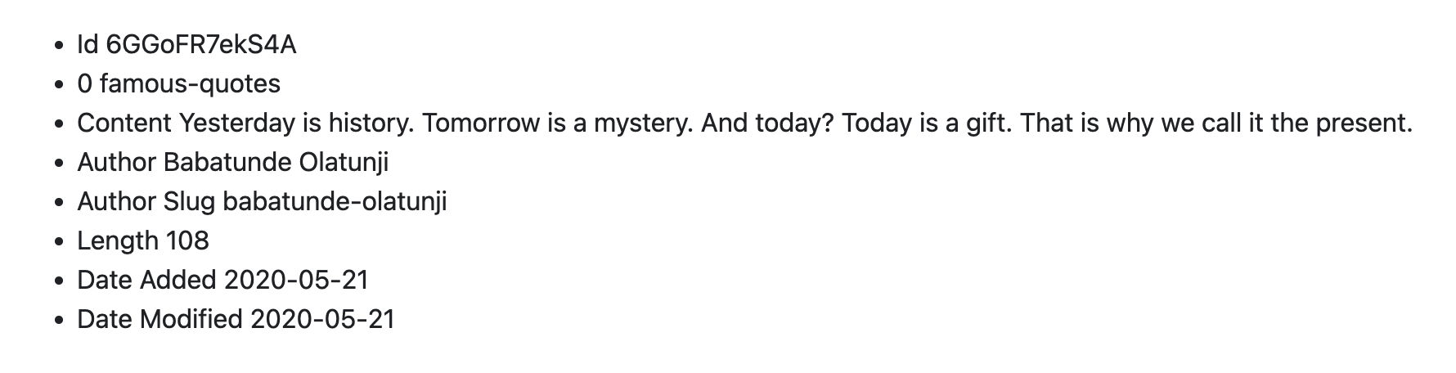Click the Date Added 2020-05-21 line
Image resolution: width=1456 pixels, height=373 pixels.
click(222, 280)
